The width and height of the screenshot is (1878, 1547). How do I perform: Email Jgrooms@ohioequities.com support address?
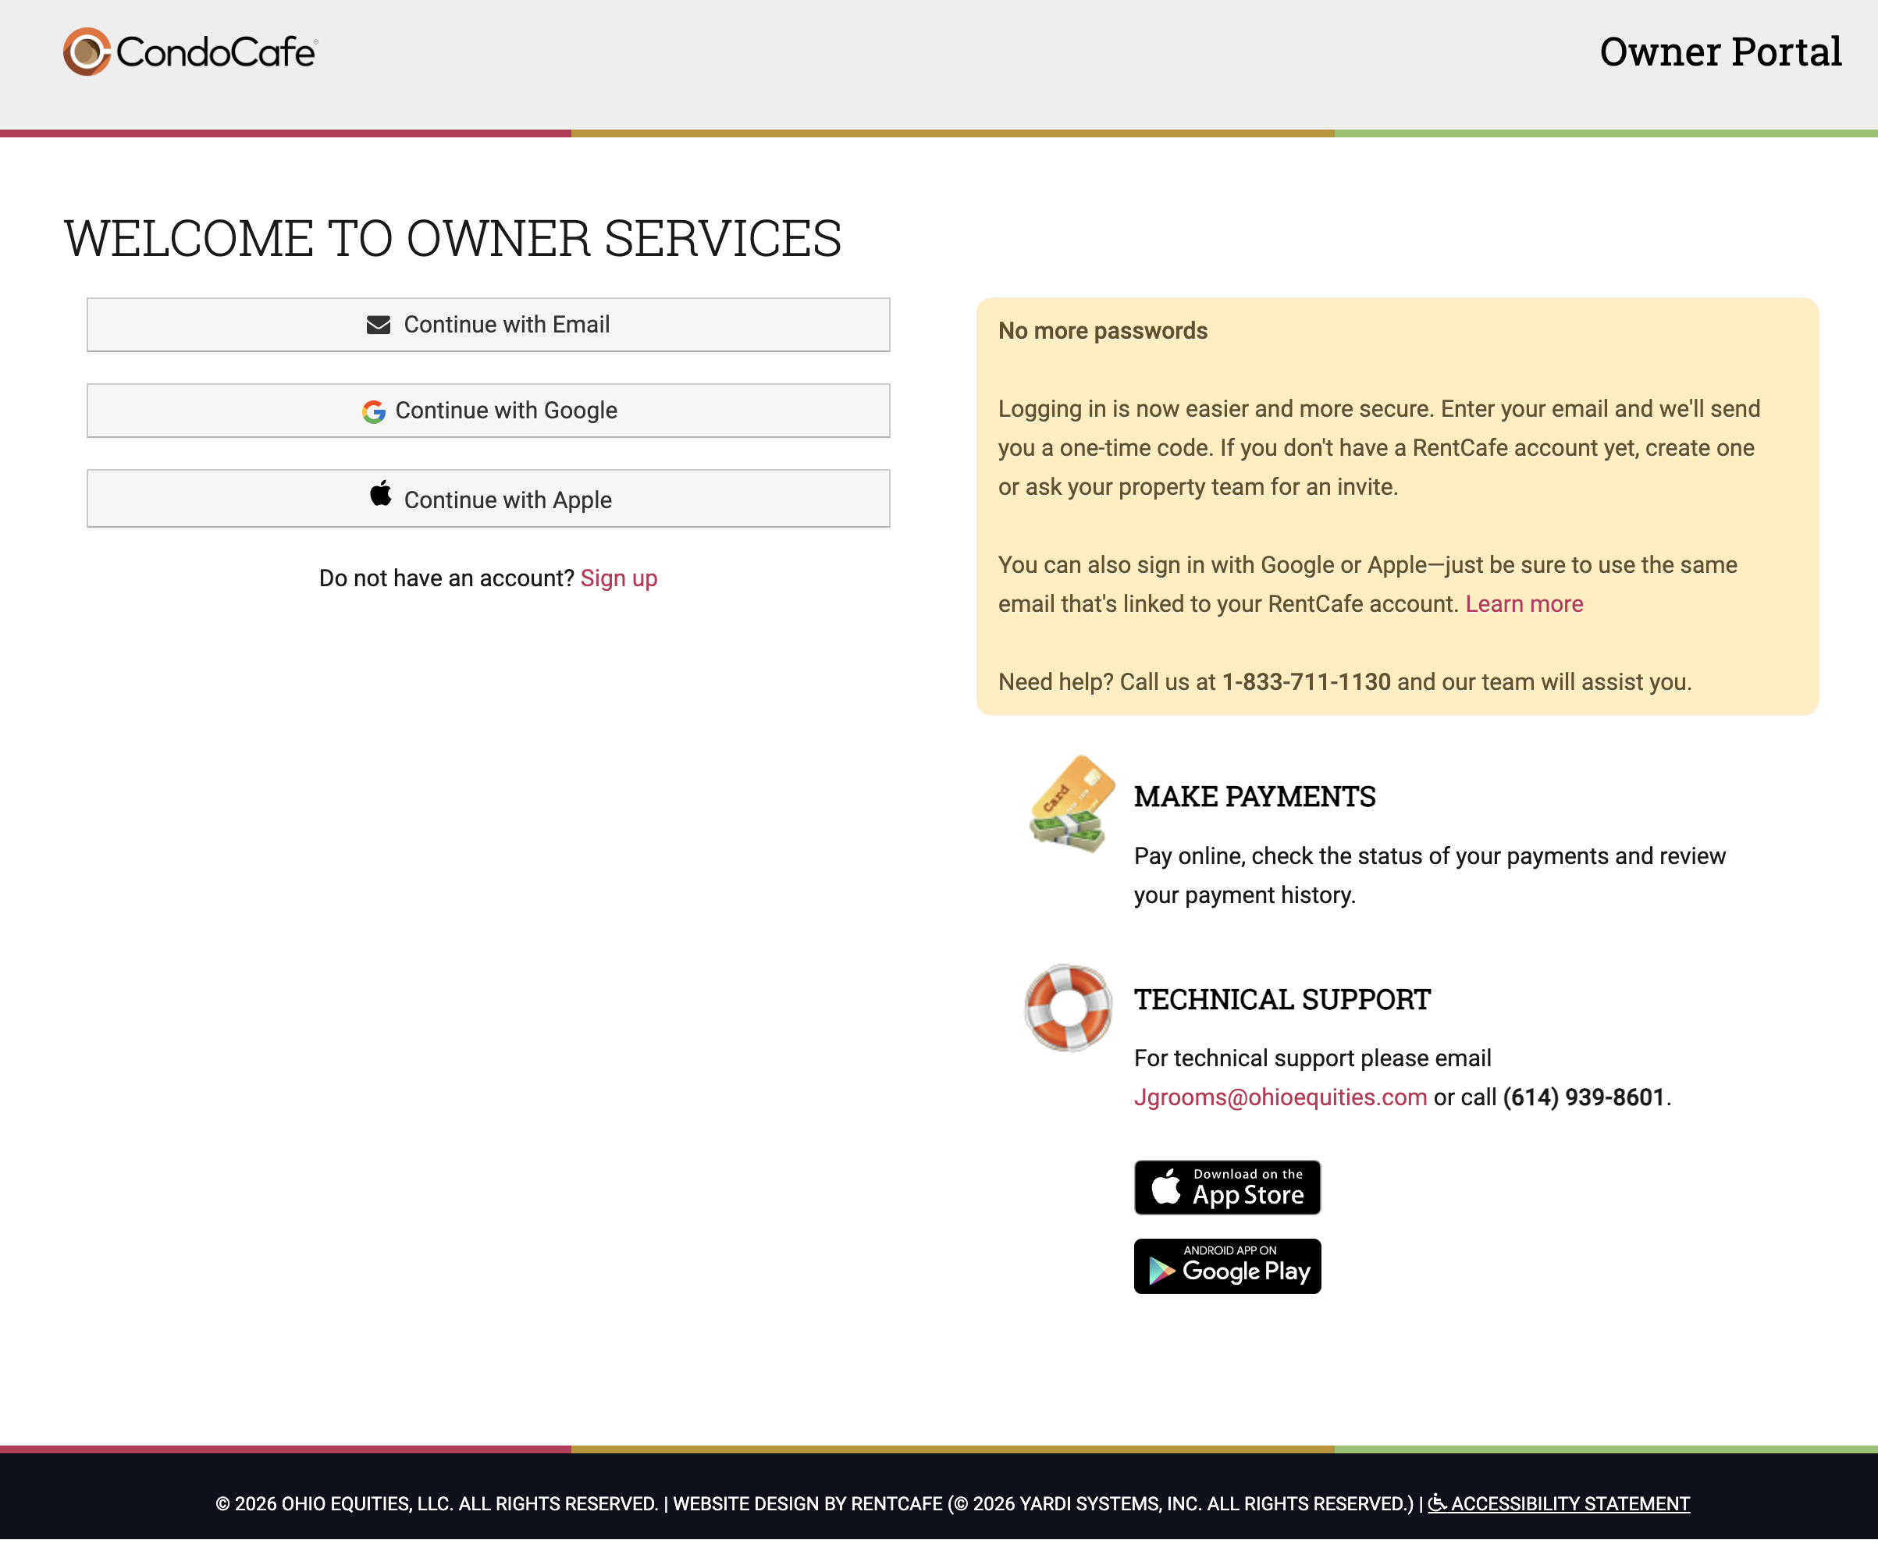coord(1280,1097)
